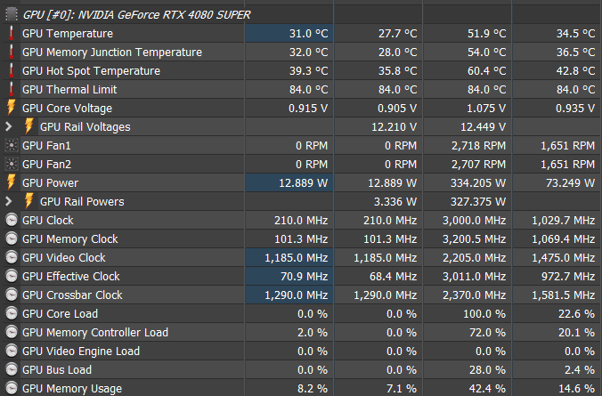The image size is (602, 396).
Task: Select the GPU Video Clock label
Action: click(x=64, y=258)
